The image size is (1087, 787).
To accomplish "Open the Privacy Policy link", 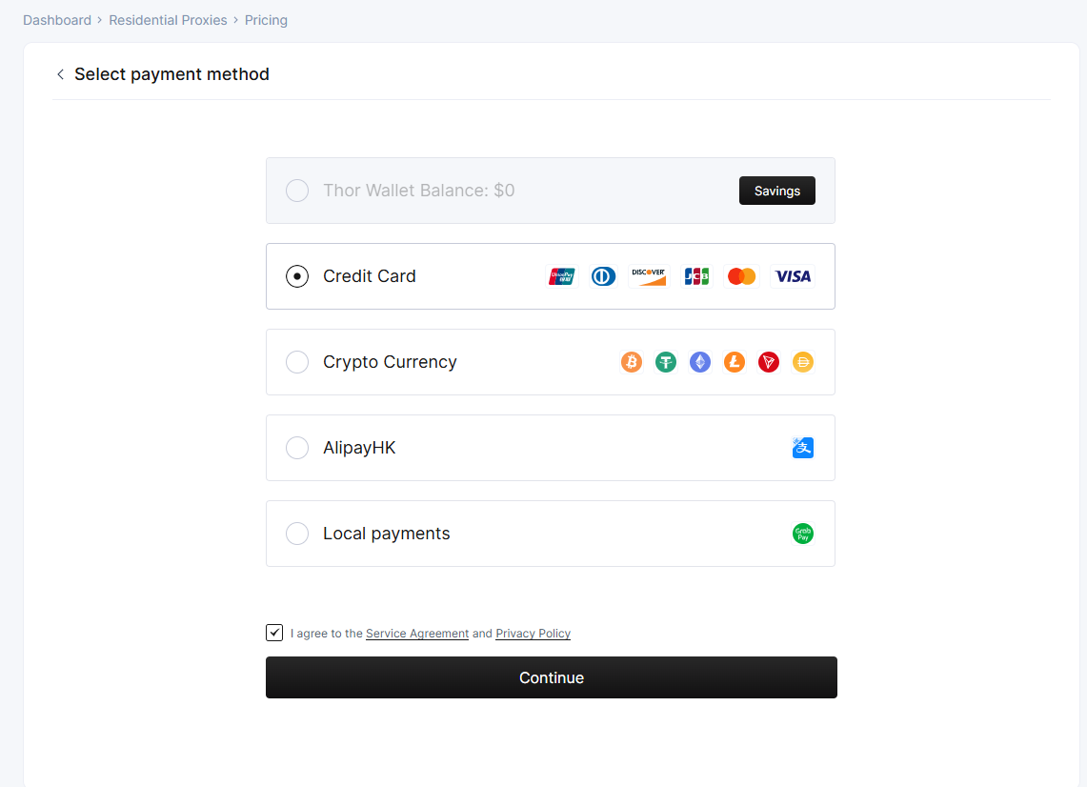I will point(533,633).
